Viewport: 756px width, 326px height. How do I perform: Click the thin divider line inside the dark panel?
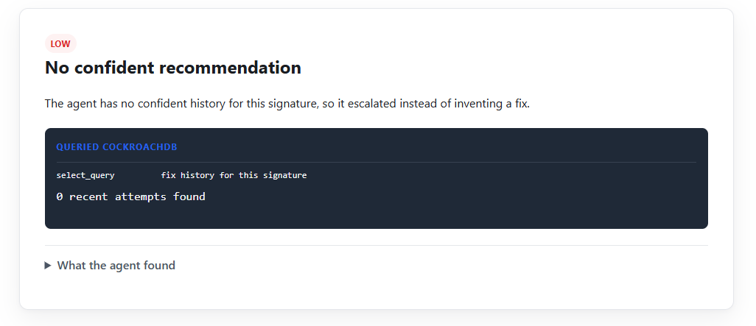coord(376,163)
